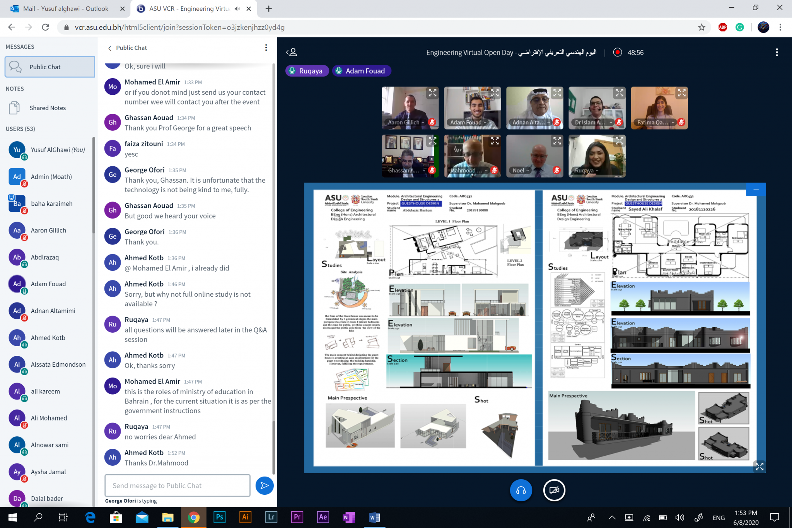Hide the Public Chat panel via back arrow

(x=110, y=48)
